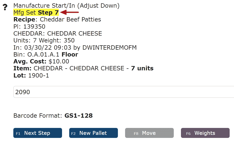
Task: Click the question mark help icon
Action: point(5,7)
